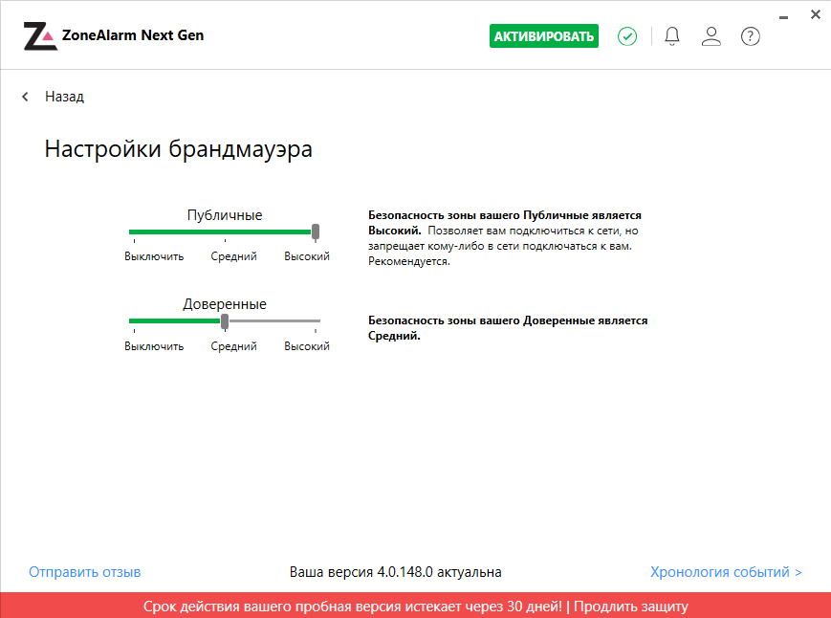Go back via Назад link
The height and width of the screenshot is (618, 831).
tap(64, 97)
